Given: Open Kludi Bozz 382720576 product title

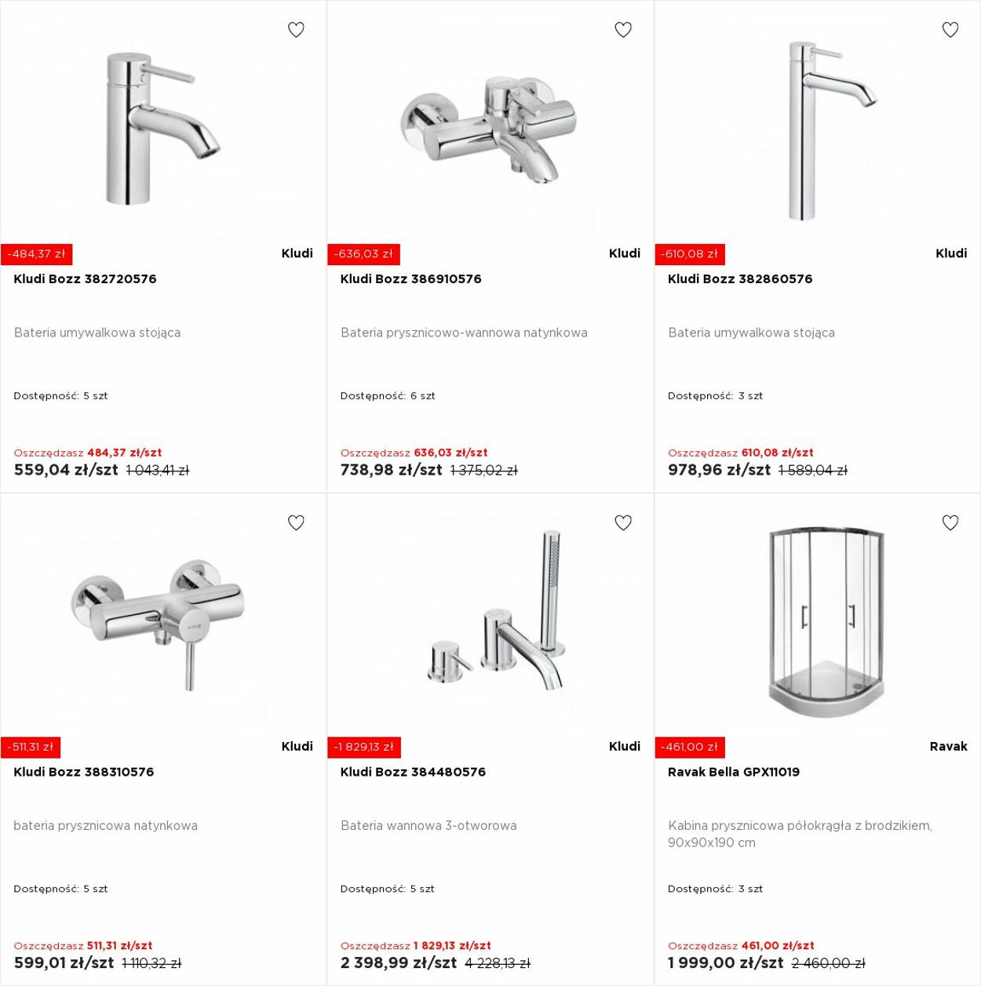Looking at the screenshot, I should coord(85,278).
